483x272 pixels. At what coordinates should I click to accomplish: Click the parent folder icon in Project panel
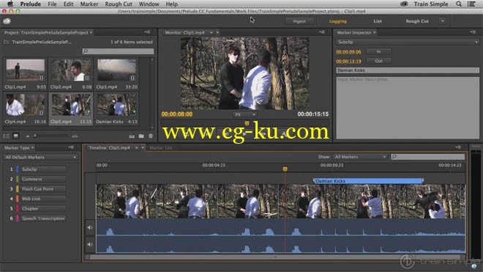(x=6, y=42)
